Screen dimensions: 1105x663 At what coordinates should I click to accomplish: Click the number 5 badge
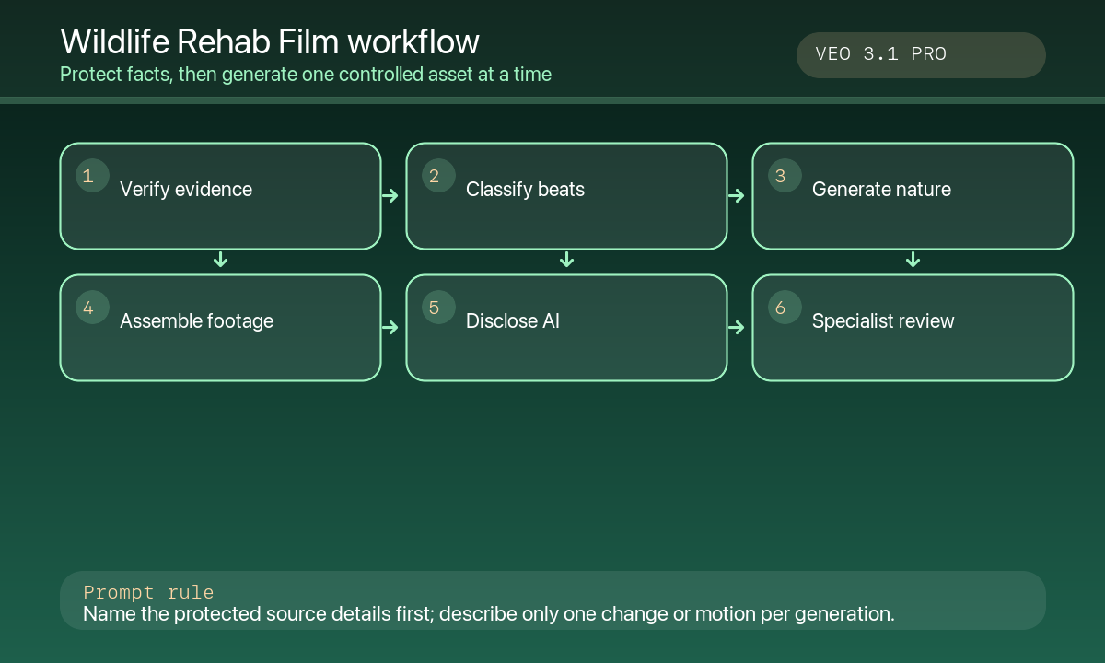tap(438, 308)
